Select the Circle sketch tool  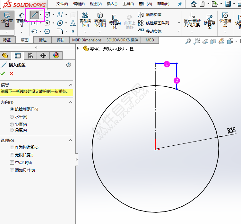(x=47, y=15)
